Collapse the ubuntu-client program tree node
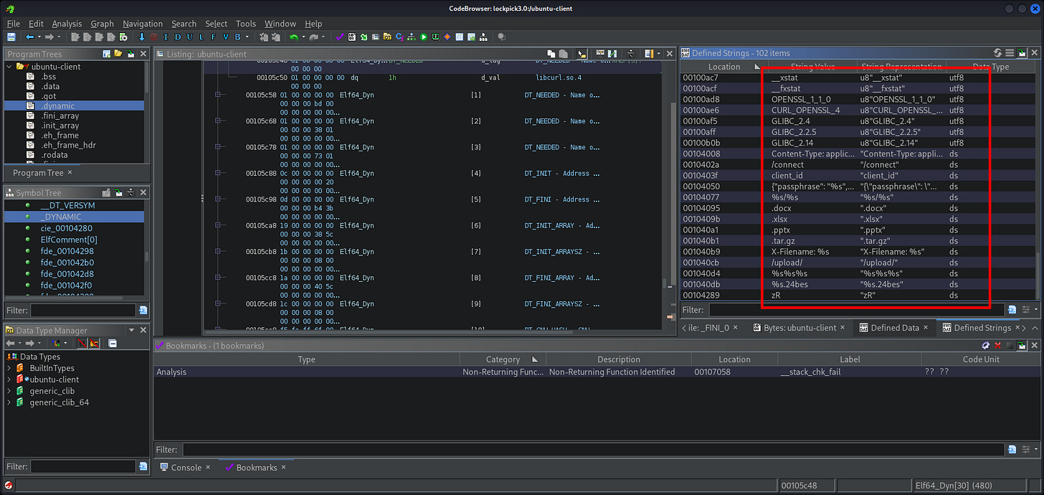This screenshot has height=495, width=1044. (9, 67)
